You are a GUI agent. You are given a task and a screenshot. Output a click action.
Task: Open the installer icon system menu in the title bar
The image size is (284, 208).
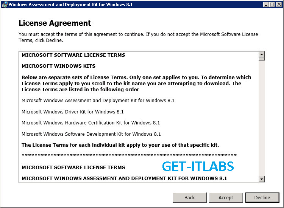click(x=5, y=4)
